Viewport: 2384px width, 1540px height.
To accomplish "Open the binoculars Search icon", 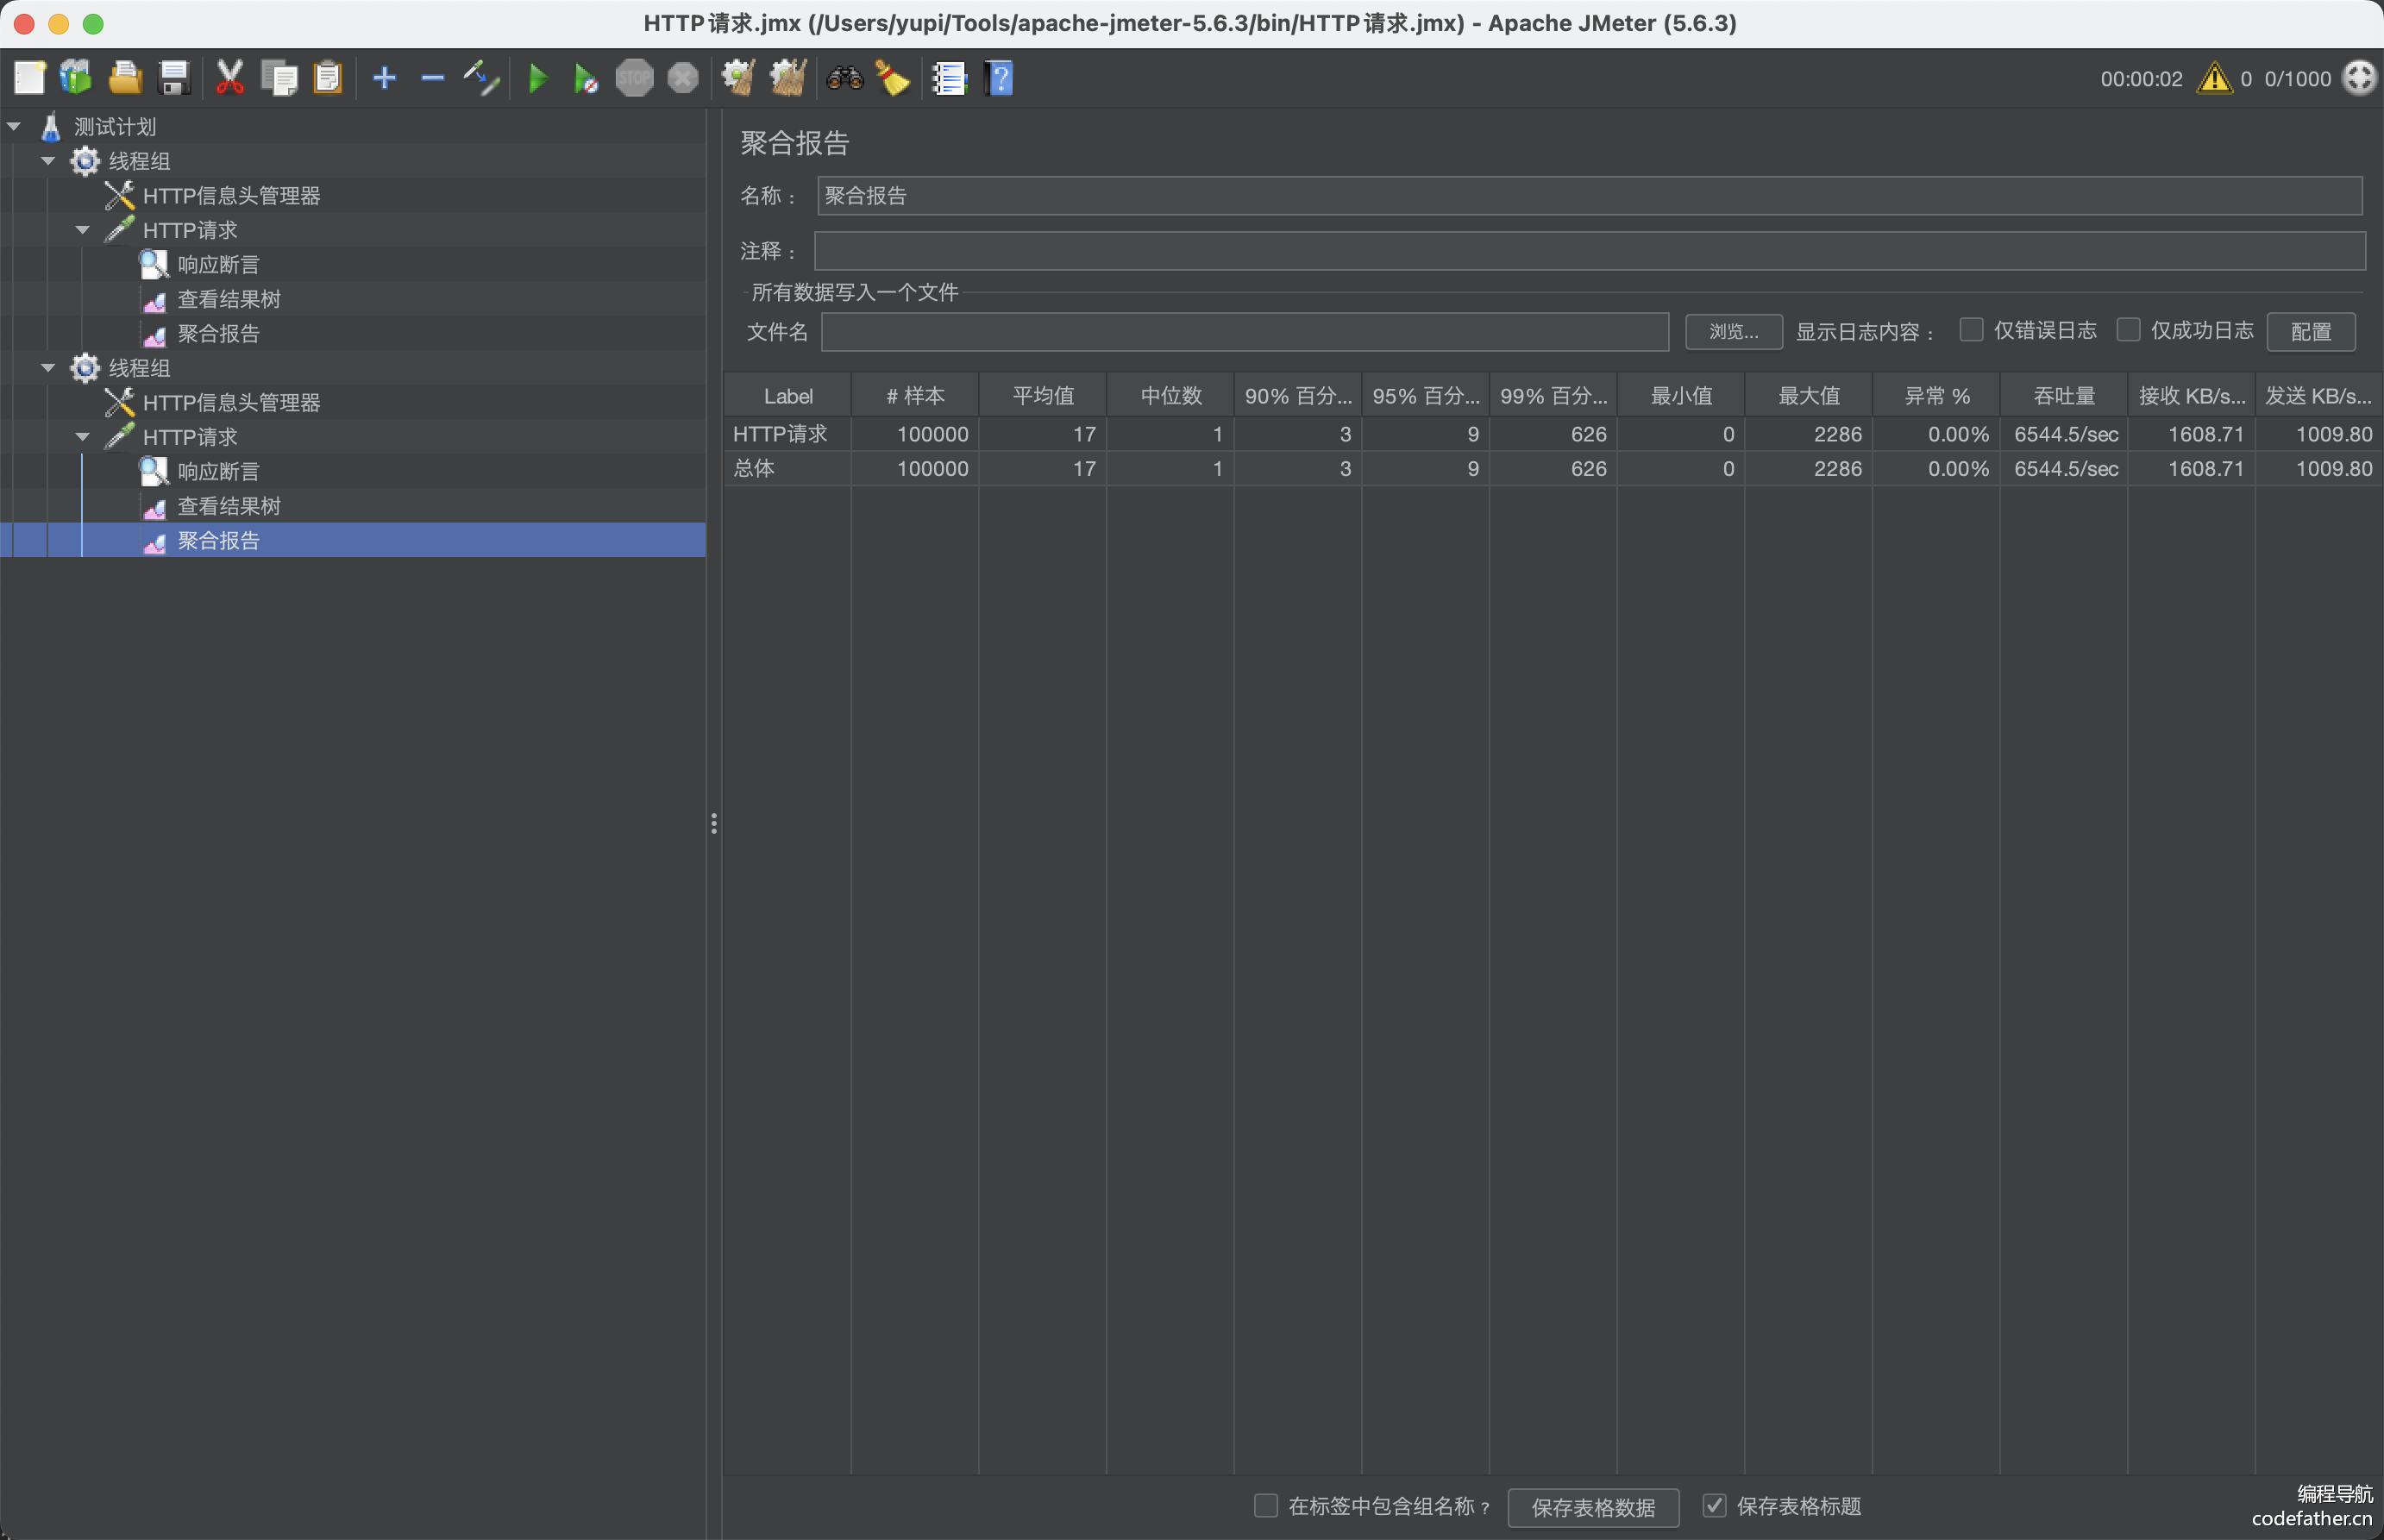I will tap(844, 78).
